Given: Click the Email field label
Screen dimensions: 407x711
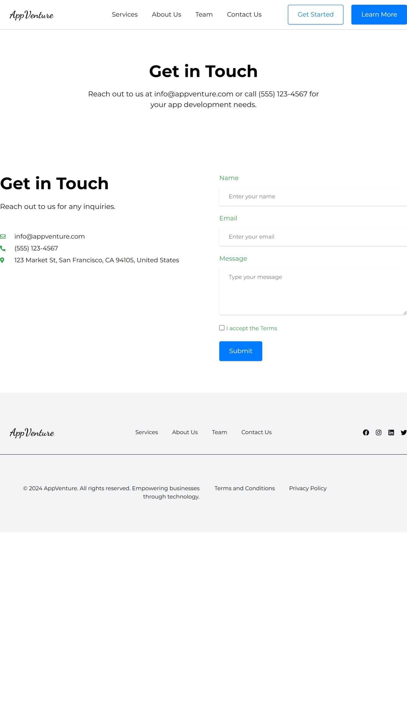Looking at the screenshot, I should tap(228, 218).
